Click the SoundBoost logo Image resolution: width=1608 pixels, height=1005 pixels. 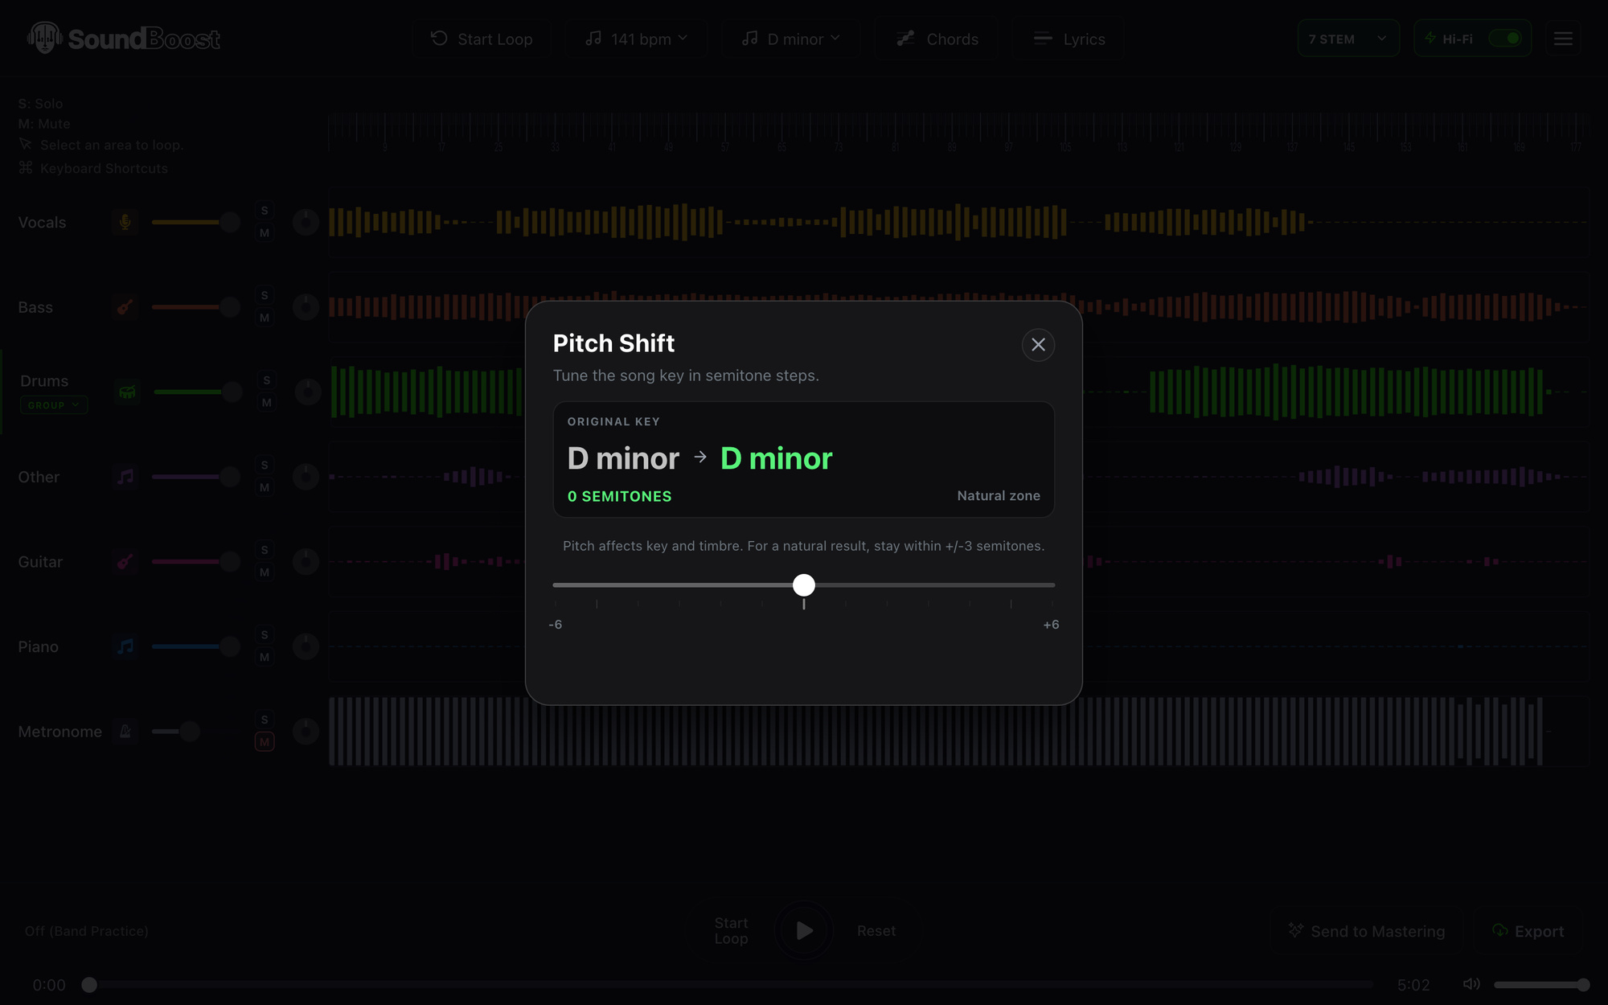click(123, 38)
